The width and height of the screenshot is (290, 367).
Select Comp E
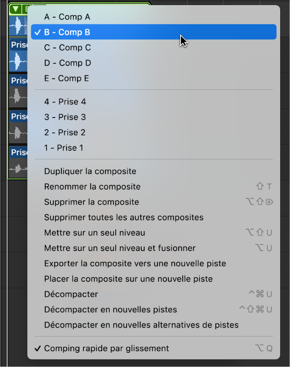(x=67, y=78)
